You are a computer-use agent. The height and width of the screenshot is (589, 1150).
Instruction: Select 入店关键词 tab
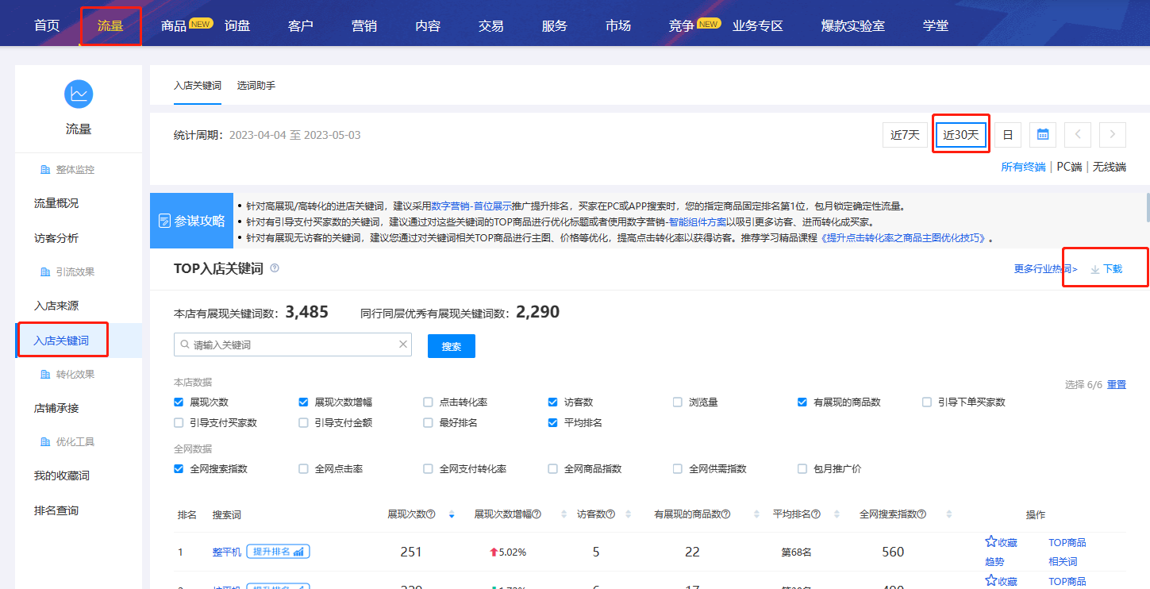[x=198, y=85]
